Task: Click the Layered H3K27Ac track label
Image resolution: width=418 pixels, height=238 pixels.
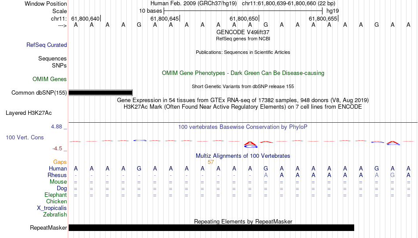Action: [29, 113]
